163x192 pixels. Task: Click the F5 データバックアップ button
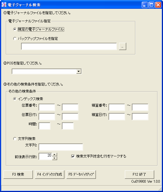[81, 174]
